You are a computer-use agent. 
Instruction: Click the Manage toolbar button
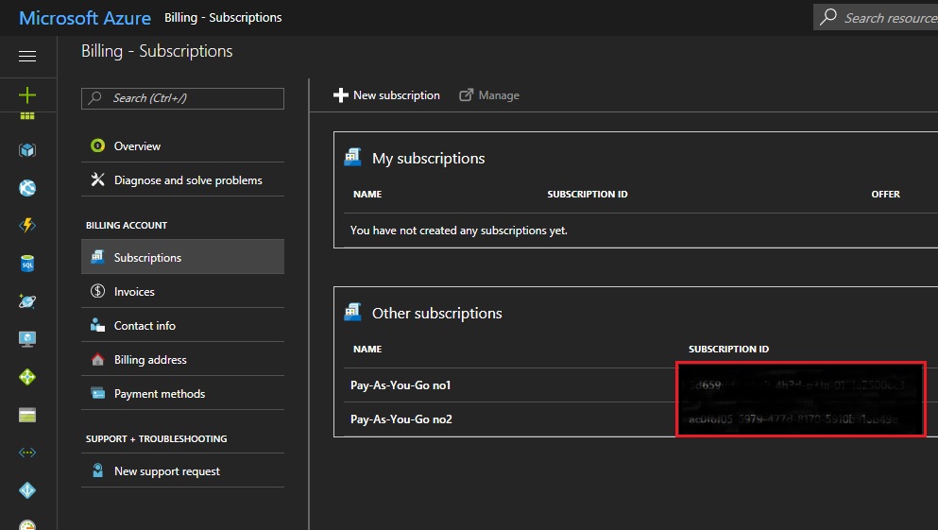tap(489, 95)
